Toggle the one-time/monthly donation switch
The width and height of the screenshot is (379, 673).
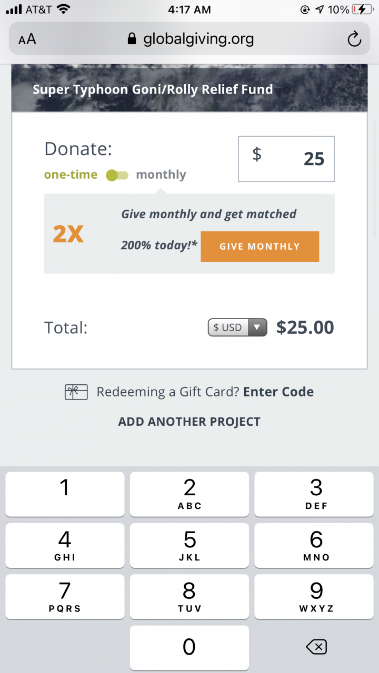(117, 175)
